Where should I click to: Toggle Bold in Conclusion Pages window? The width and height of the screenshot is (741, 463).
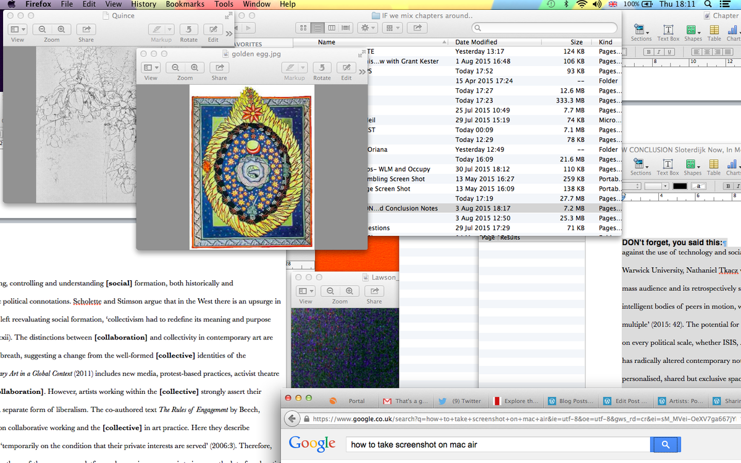[729, 186]
